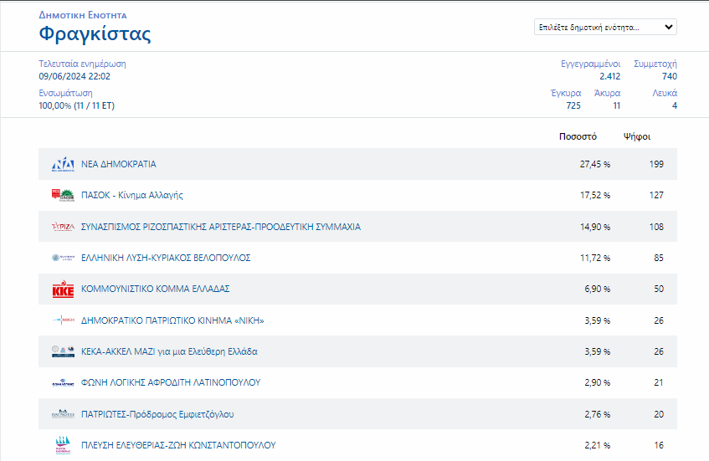Click the 2,76 % percentage value
Viewport: 709px width, 461px height.
[x=598, y=414]
